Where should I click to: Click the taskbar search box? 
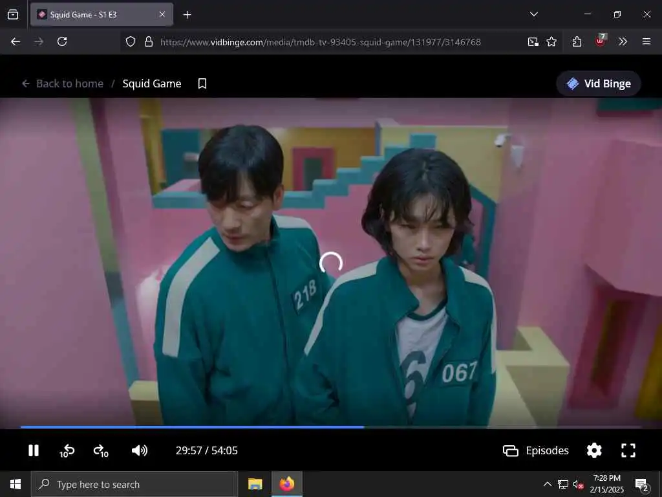(134, 484)
